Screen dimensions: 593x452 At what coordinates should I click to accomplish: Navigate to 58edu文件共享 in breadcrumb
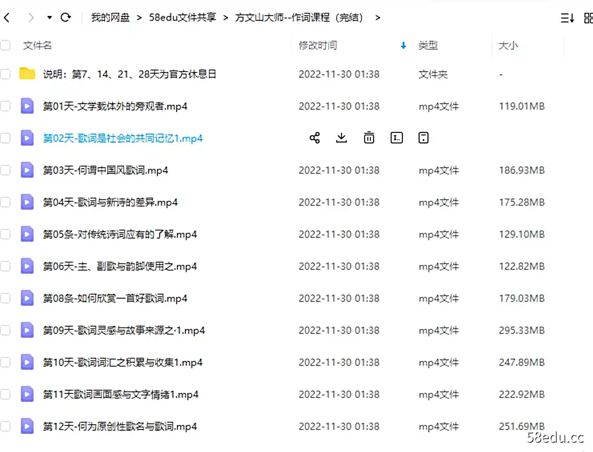[183, 18]
